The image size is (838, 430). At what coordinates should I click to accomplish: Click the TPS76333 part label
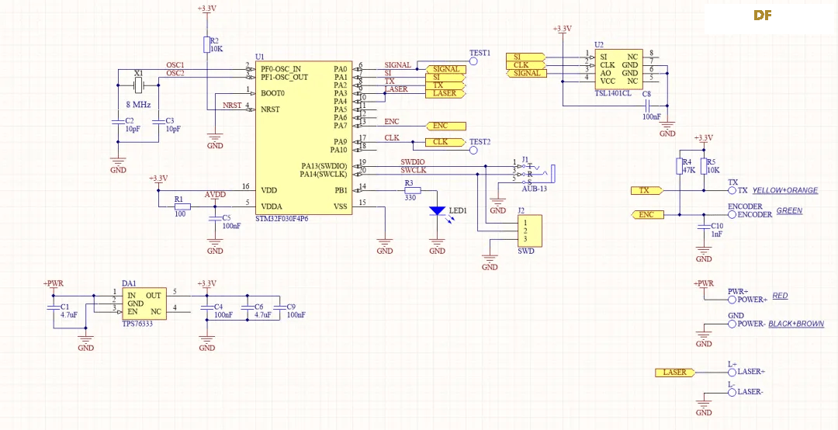[x=137, y=324]
